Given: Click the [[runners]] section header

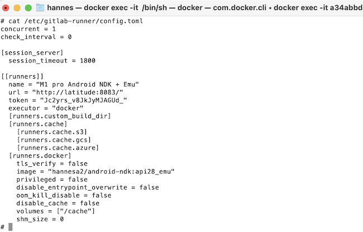Looking at the screenshot, I should tap(22, 76).
